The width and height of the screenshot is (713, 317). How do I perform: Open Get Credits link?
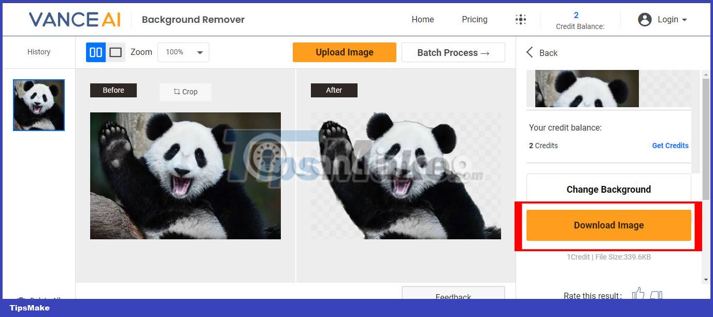tap(670, 146)
